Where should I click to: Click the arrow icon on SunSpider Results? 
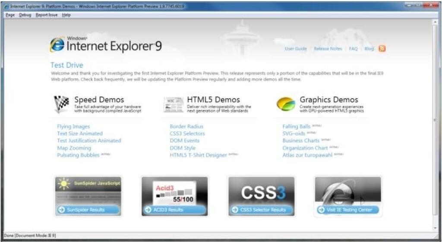61,210
